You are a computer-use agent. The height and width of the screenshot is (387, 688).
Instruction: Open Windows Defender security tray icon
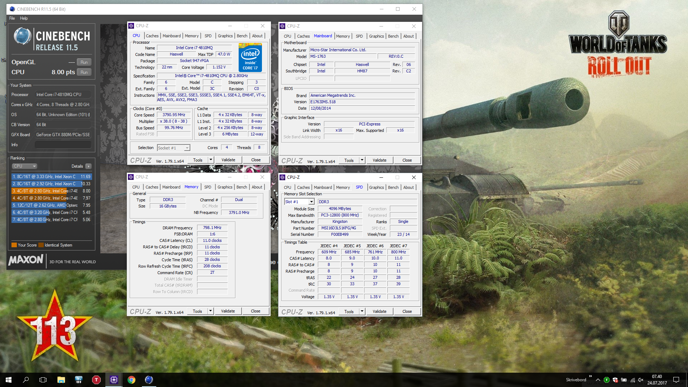point(615,380)
